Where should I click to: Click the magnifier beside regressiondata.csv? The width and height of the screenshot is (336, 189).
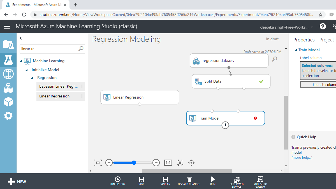pos(275,59)
